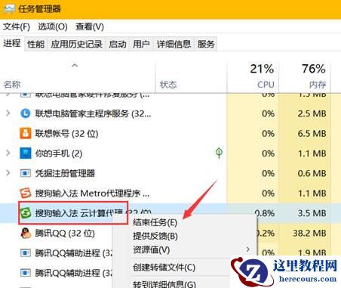Click the 联想电脑管家主程序服务 blue clock icon
This screenshot has height=288, width=341.
(x=25, y=113)
